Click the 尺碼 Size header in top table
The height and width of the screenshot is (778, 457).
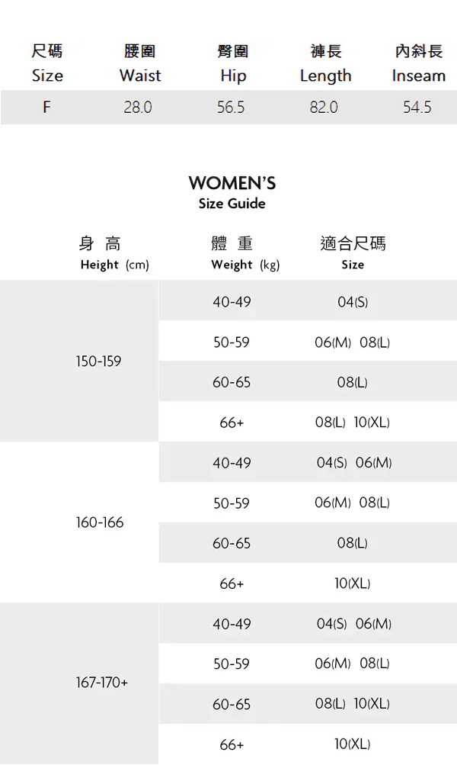[47, 64]
